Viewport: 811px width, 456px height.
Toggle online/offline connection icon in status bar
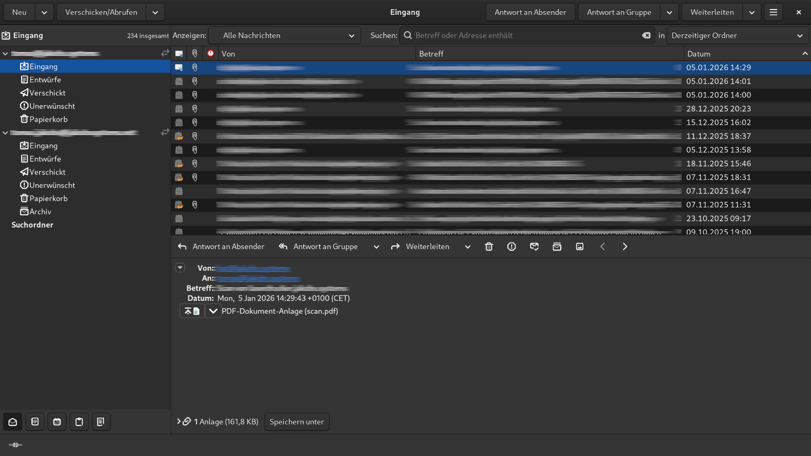pyautogui.click(x=15, y=445)
